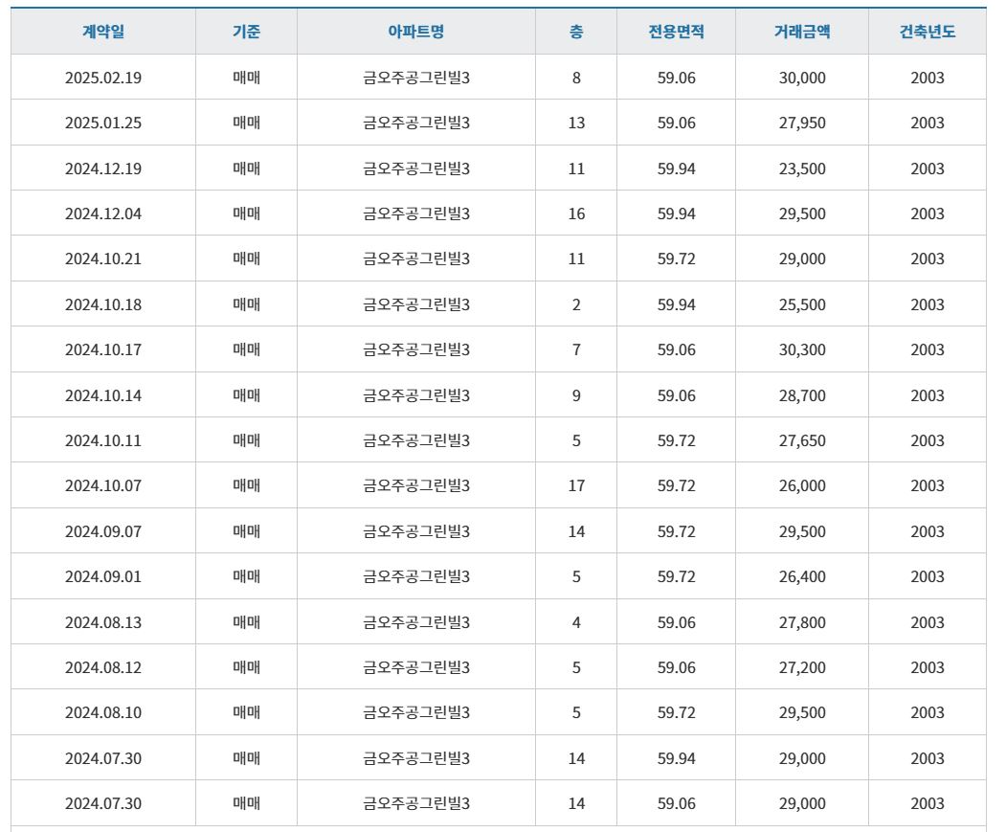The width and height of the screenshot is (1006, 832).
Task: Select the contract date 2024.10.07
Action: pos(103,485)
